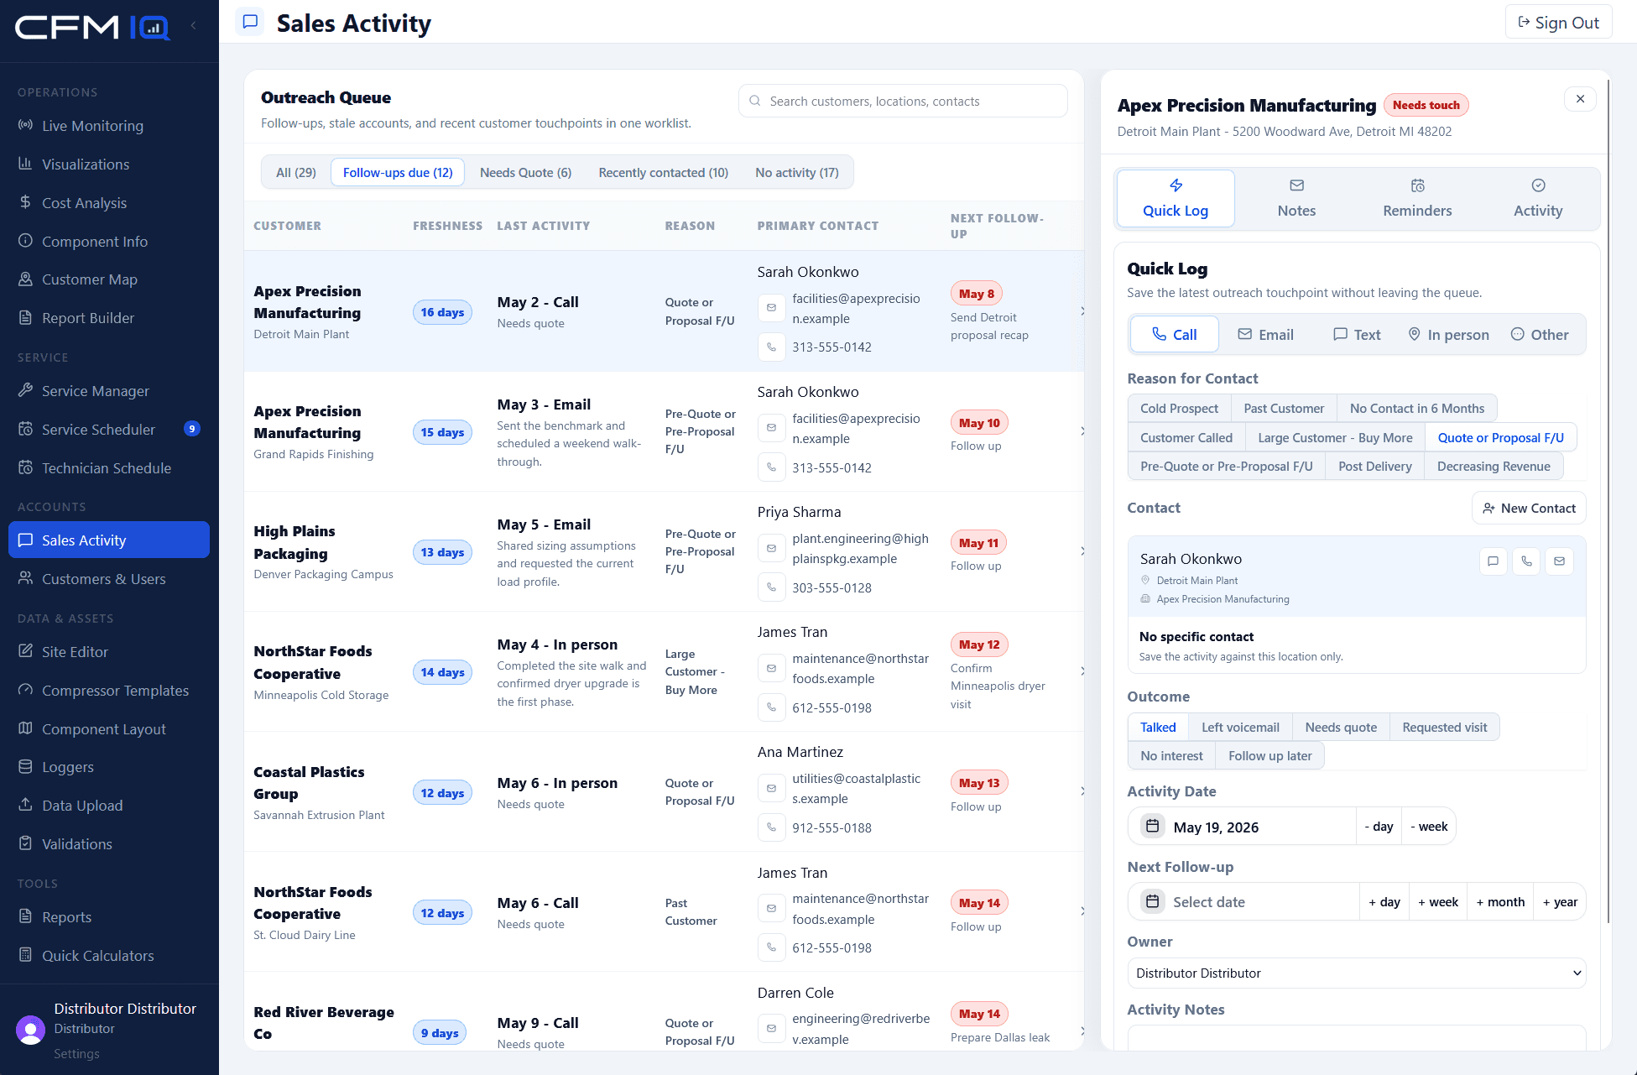Click the Distributor user avatar
Image resolution: width=1637 pixels, height=1075 pixels.
[31, 1029]
